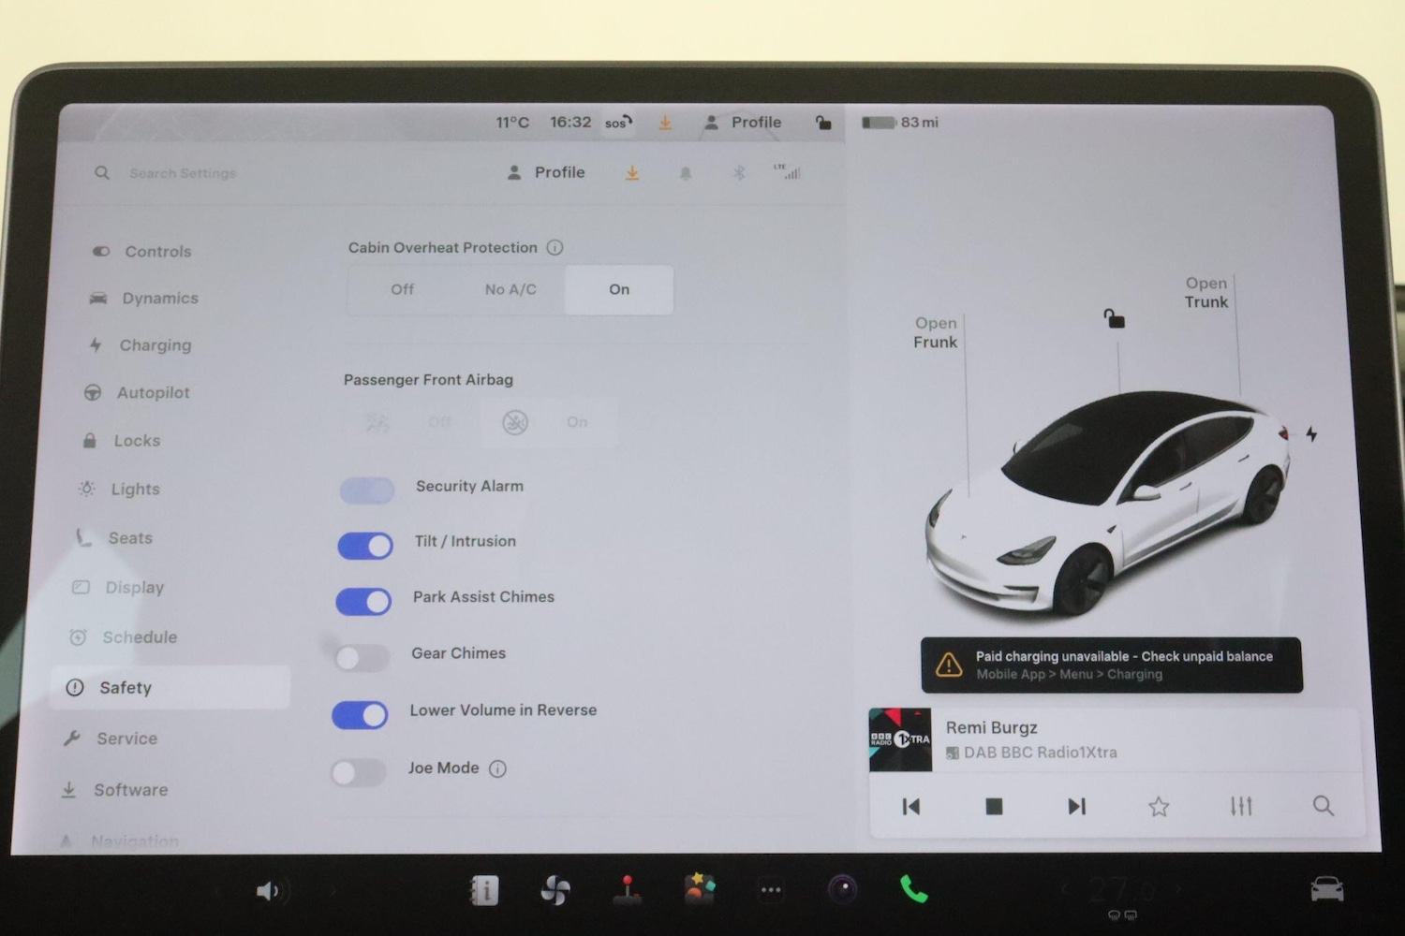The height and width of the screenshot is (936, 1405).
Task: Open the dashcam viewer icon
Action: tap(841, 890)
